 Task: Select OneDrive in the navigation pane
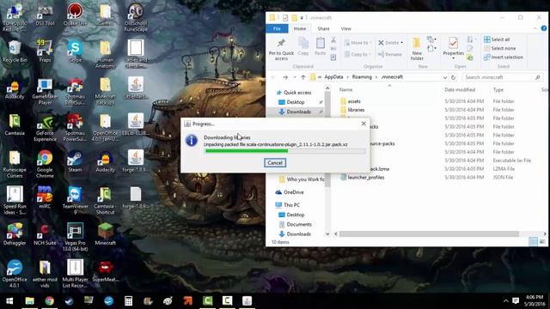(290, 192)
